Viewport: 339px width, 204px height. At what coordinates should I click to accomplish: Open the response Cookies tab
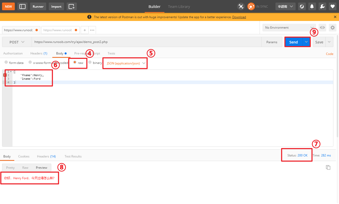click(24, 156)
